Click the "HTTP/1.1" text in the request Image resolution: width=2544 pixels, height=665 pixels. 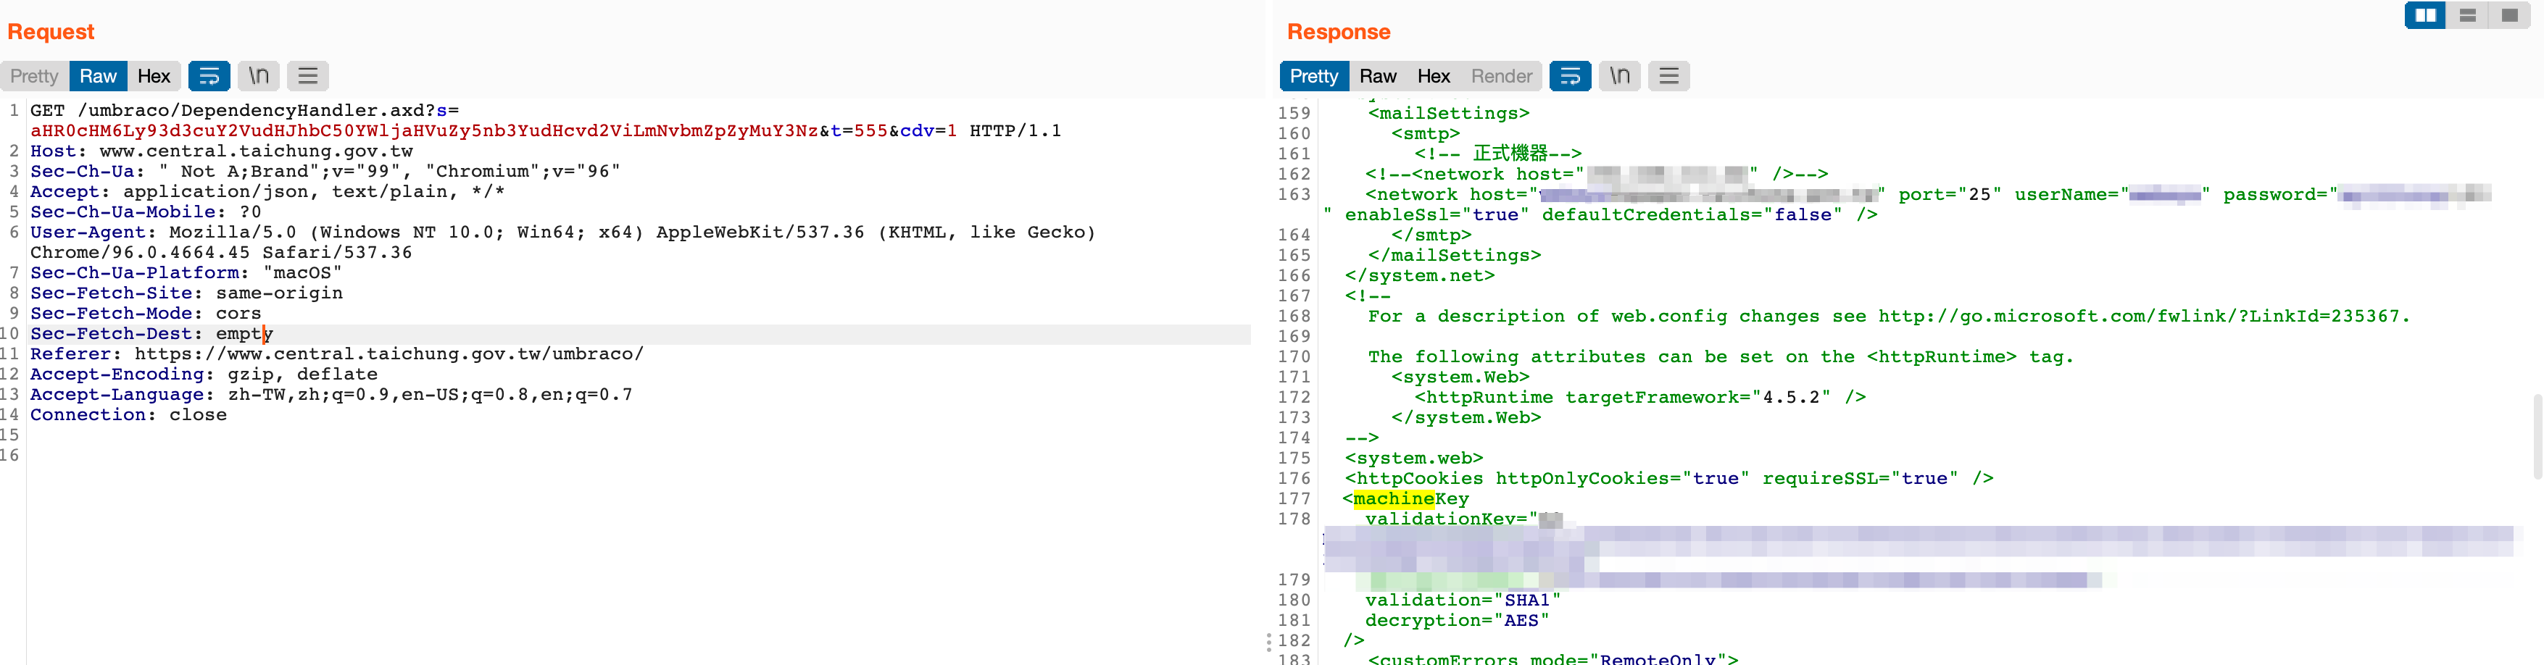click(1015, 130)
